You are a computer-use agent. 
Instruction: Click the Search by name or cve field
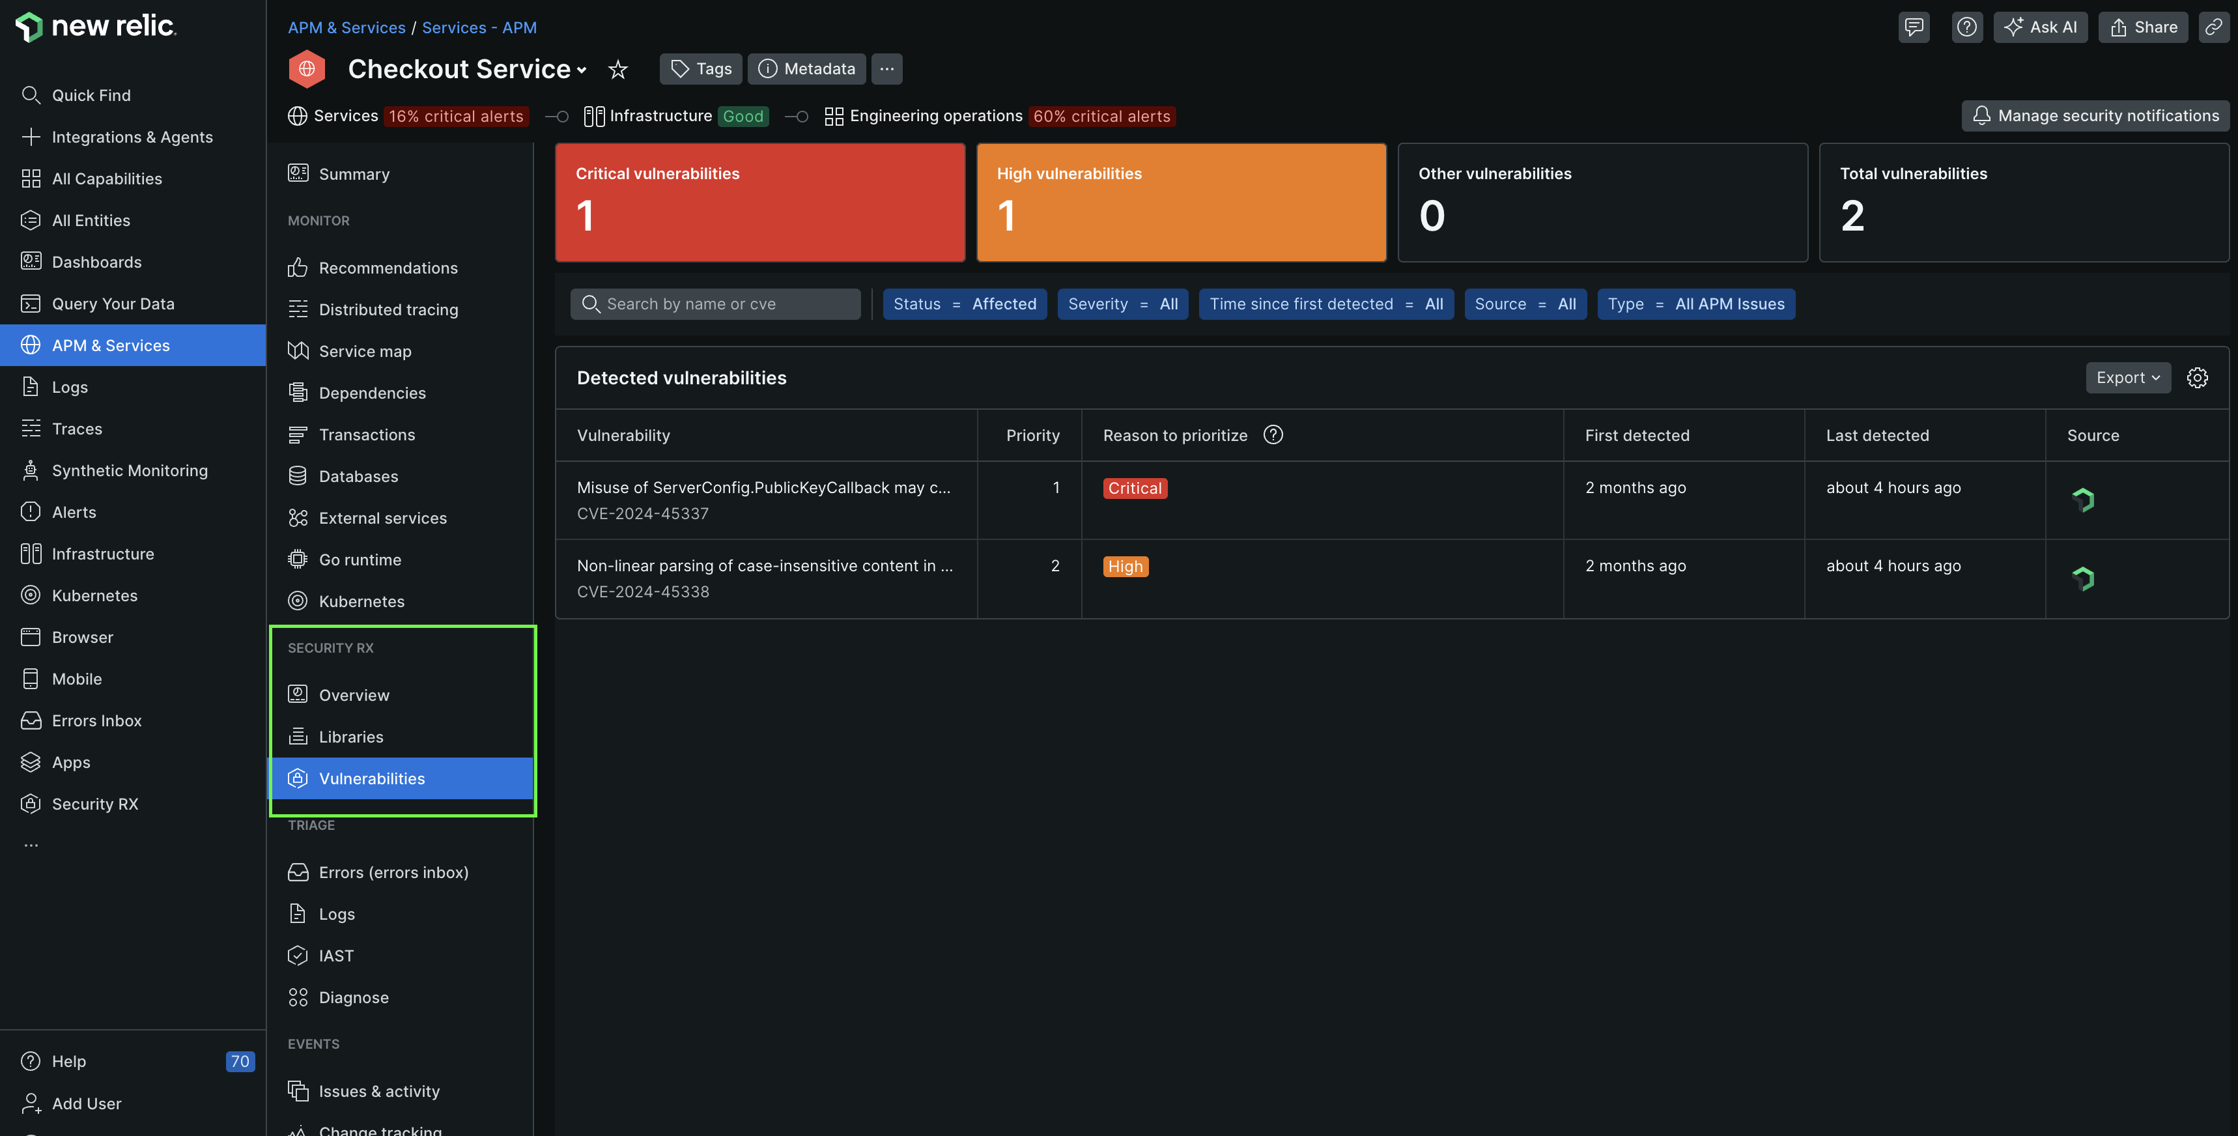pos(715,304)
